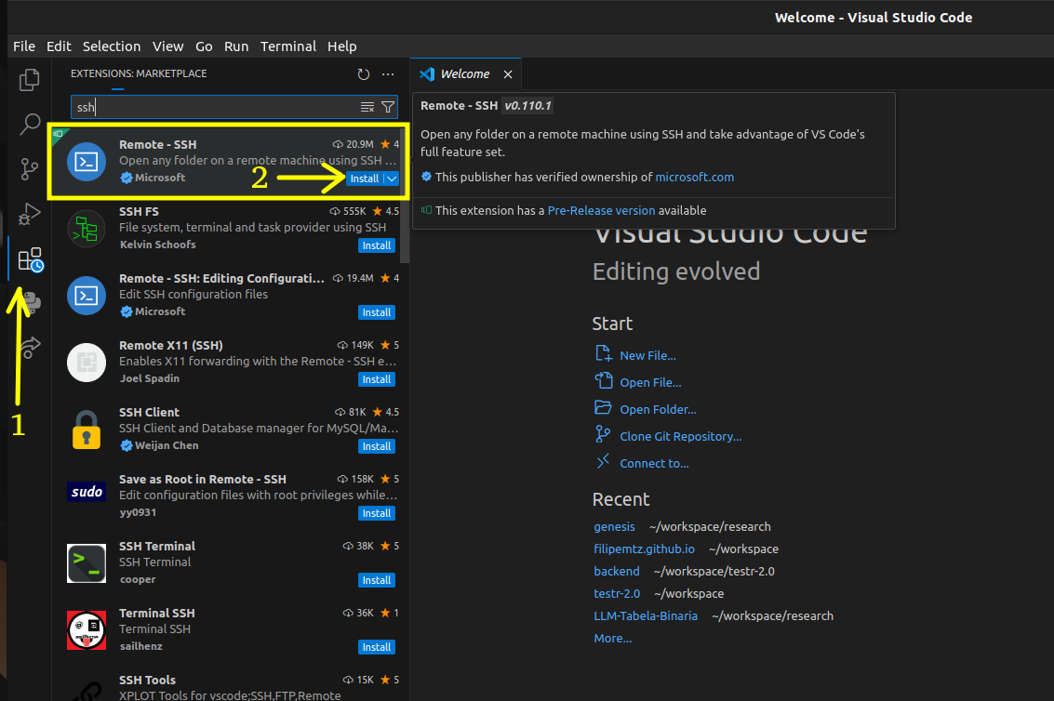The height and width of the screenshot is (701, 1054).
Task: Select the Remote - SSH extension icon
Action: click(86, 161)
